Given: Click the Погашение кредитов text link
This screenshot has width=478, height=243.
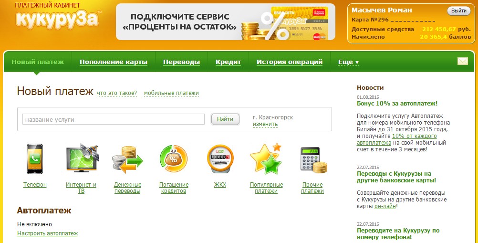Looking at the screenshot, I should [x=174, y=188].
